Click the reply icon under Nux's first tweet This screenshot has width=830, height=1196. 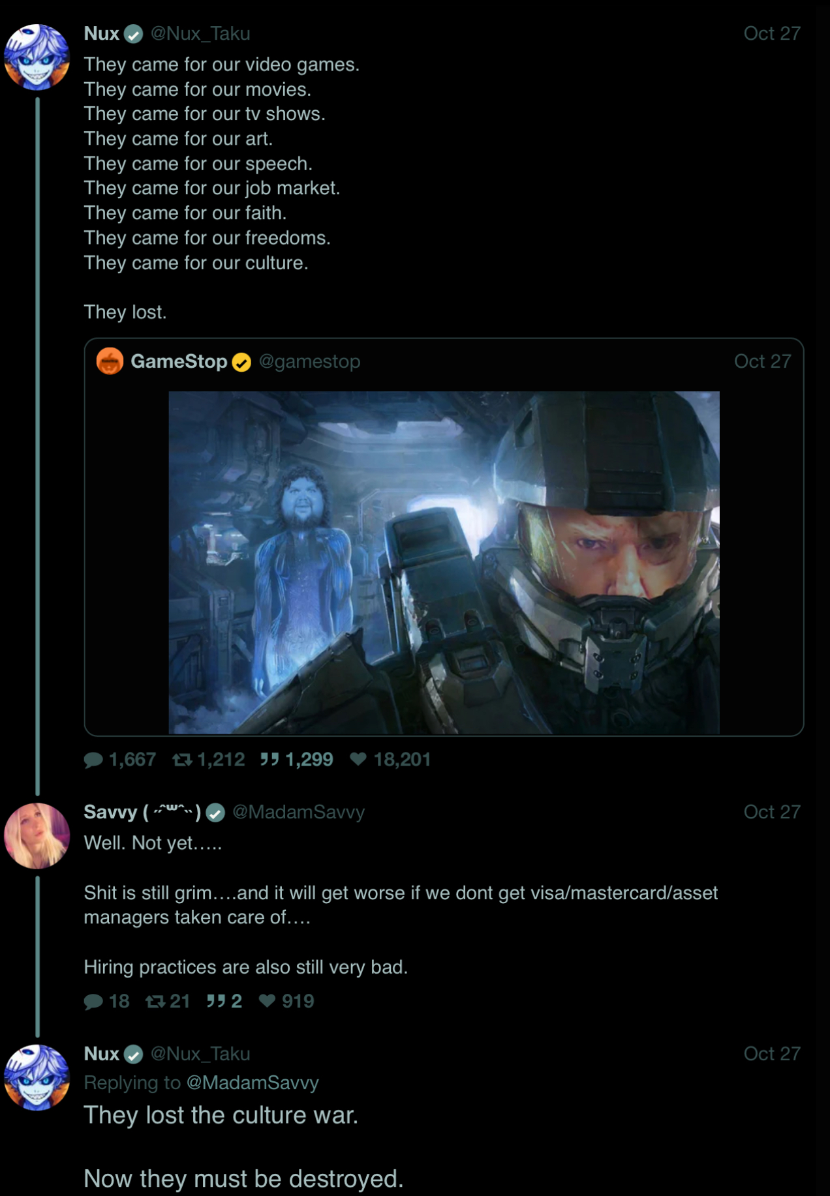pyautogui.click(x=94, y=760)
